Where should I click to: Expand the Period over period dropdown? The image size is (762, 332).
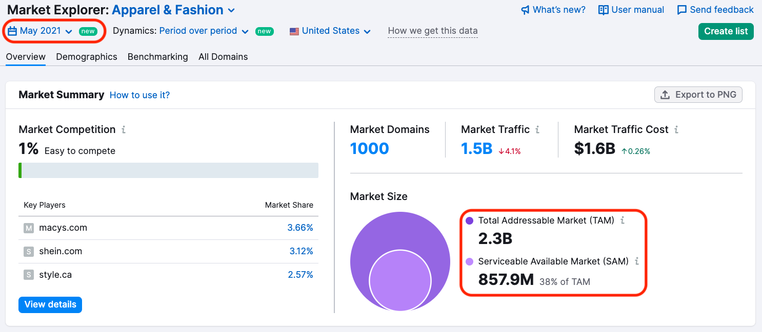tap(204, 31)
